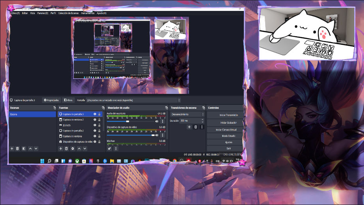Hide the JUEGOS source
The width and height of the screenshot is (364, 205).
(95, 125)
